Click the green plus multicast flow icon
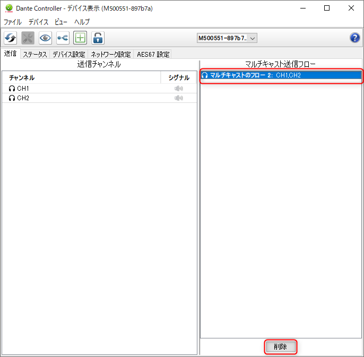 (x=80, y=38)
